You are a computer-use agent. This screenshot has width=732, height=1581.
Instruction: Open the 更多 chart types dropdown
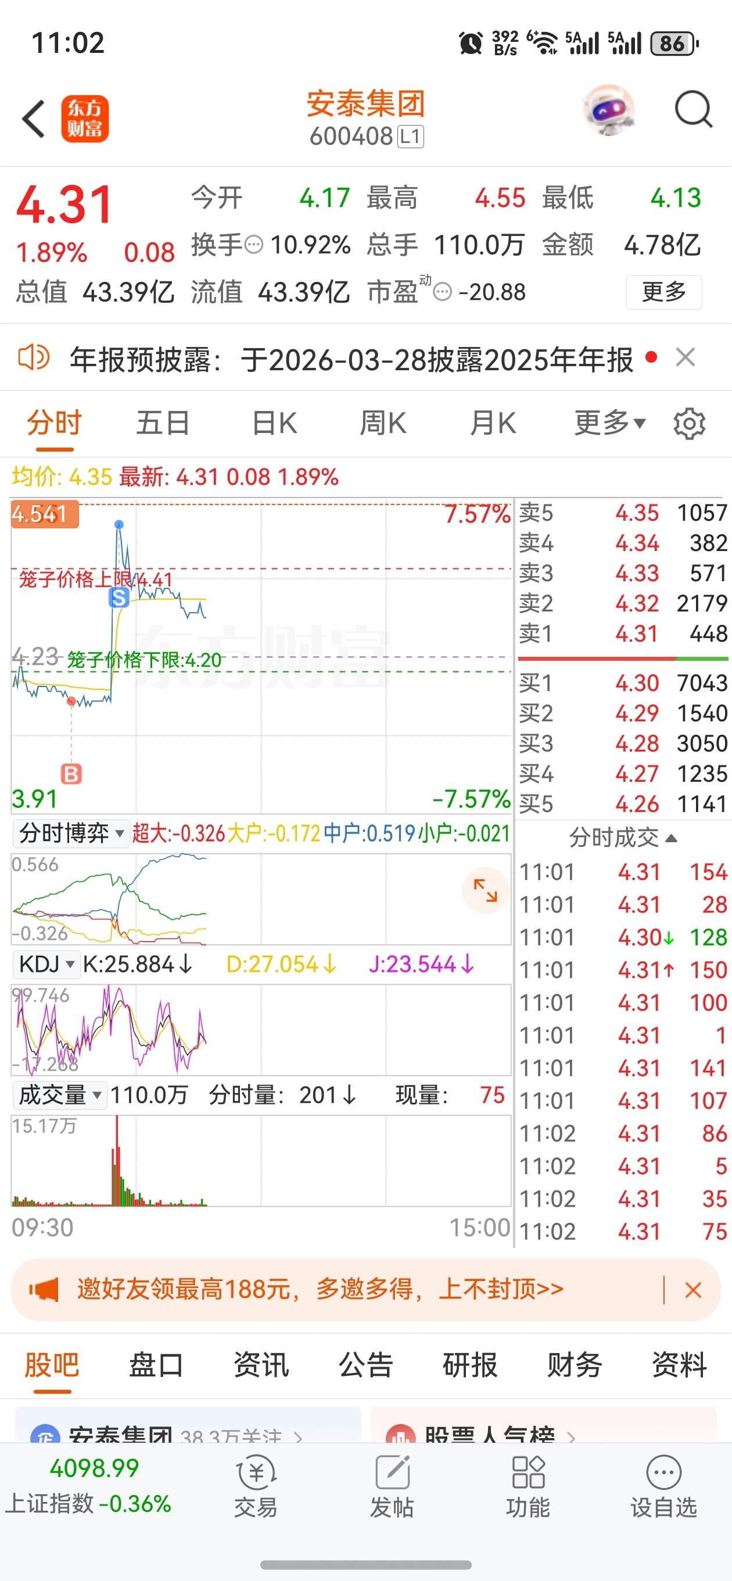(x=610, y=423)
